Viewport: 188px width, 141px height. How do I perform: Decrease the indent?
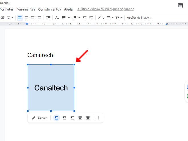point(85,18)
